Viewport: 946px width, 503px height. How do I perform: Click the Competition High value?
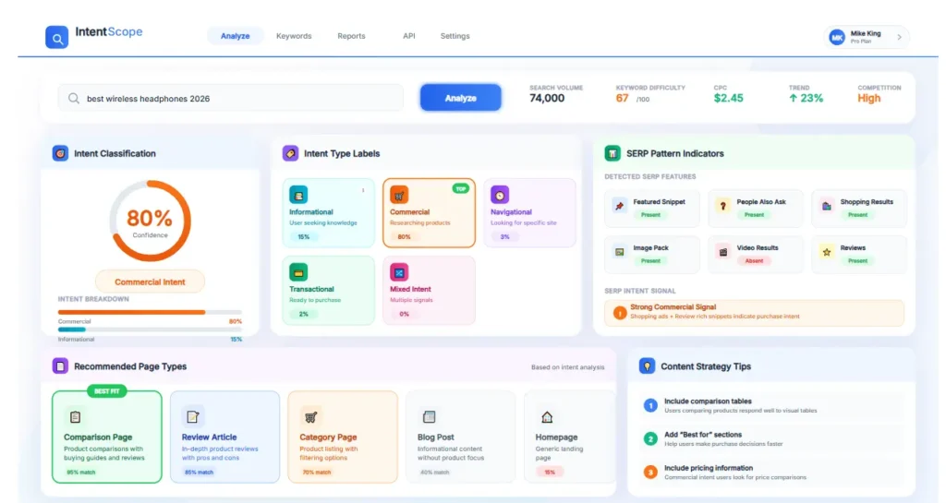tap(868, 98)
